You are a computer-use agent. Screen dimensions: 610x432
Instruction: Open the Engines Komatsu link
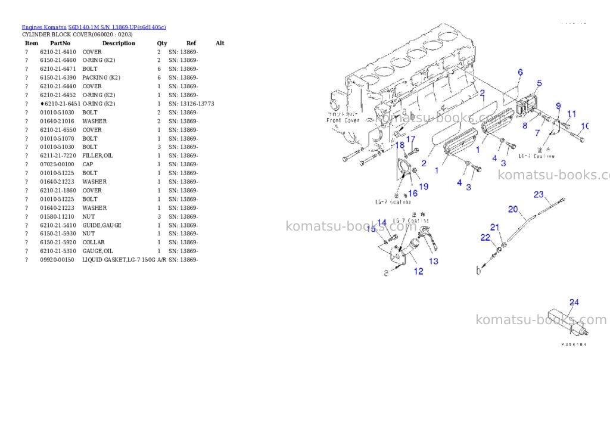tap(44, 27)
